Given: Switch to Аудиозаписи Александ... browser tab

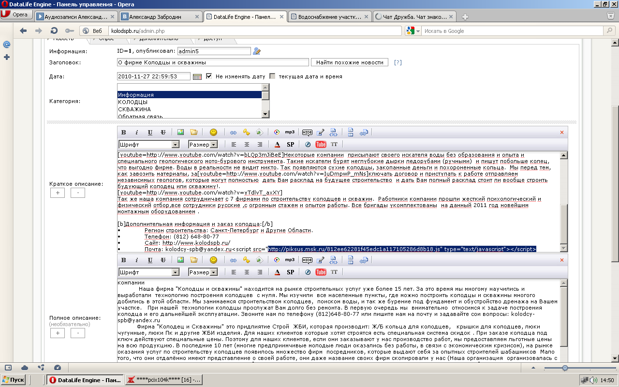Looking at the screenshot, I should coord(76,16).
